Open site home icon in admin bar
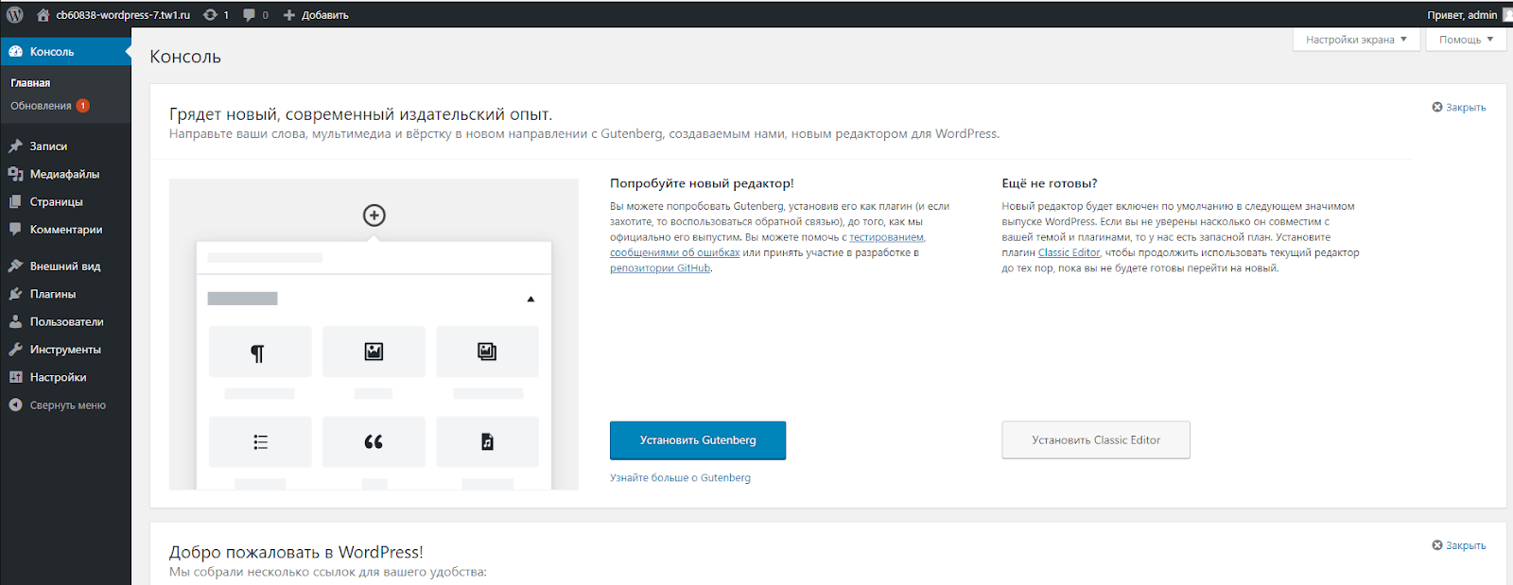Image resolution: width=1513 pixels, height=585 pixels. tap(43, 15)
